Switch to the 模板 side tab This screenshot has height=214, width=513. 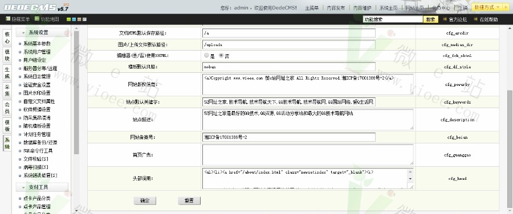tap(7, 126)
